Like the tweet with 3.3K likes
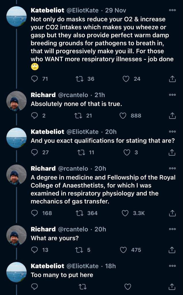The height and width of the screenshot is (295, 183). [125, 213]
